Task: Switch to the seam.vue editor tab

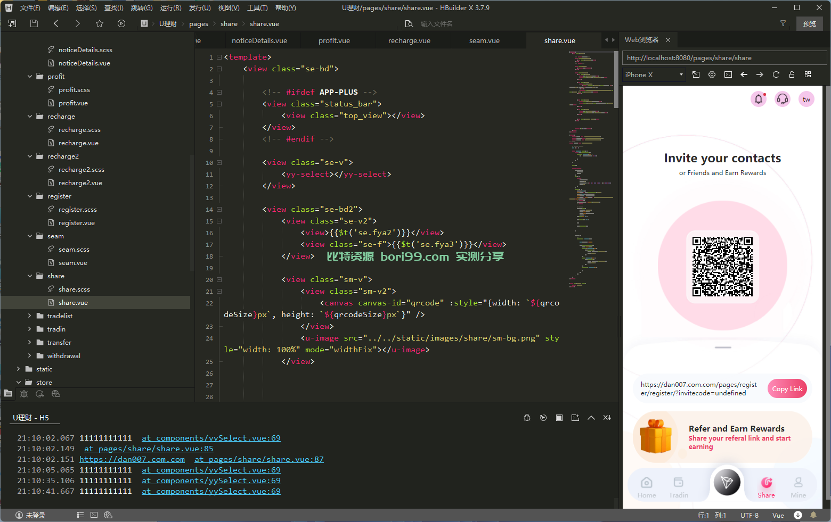Action: [x=484, y=40]
